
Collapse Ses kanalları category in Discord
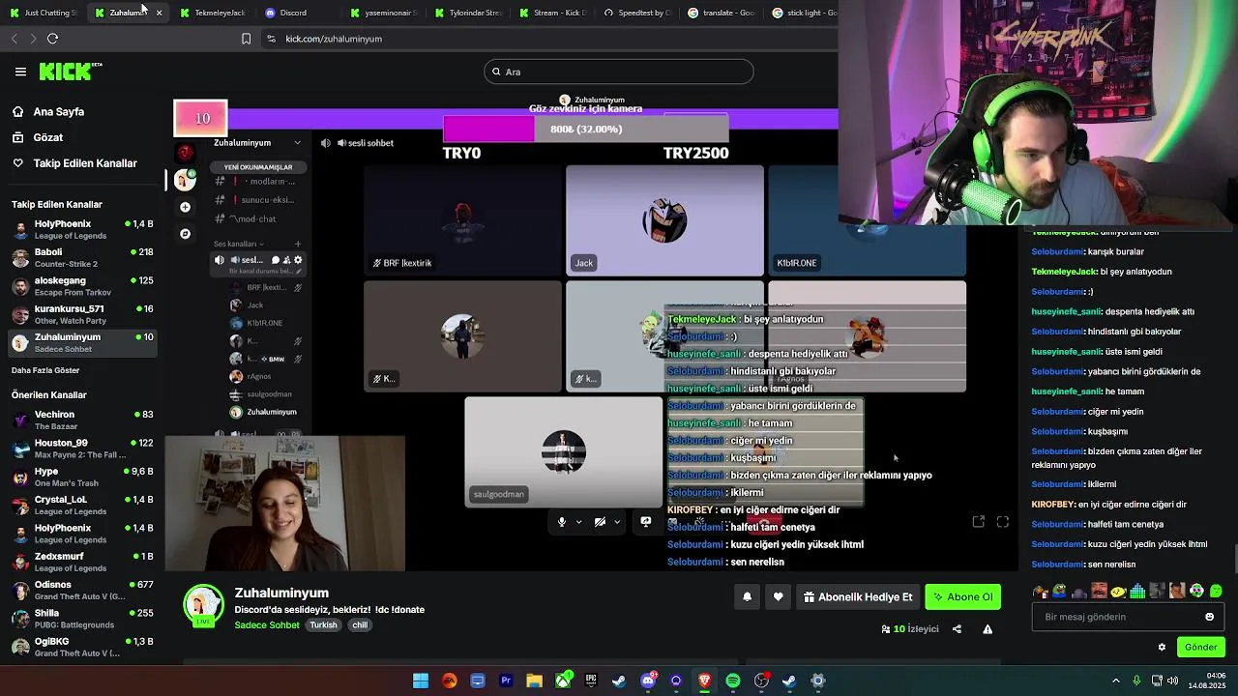(x=239, y=244)
